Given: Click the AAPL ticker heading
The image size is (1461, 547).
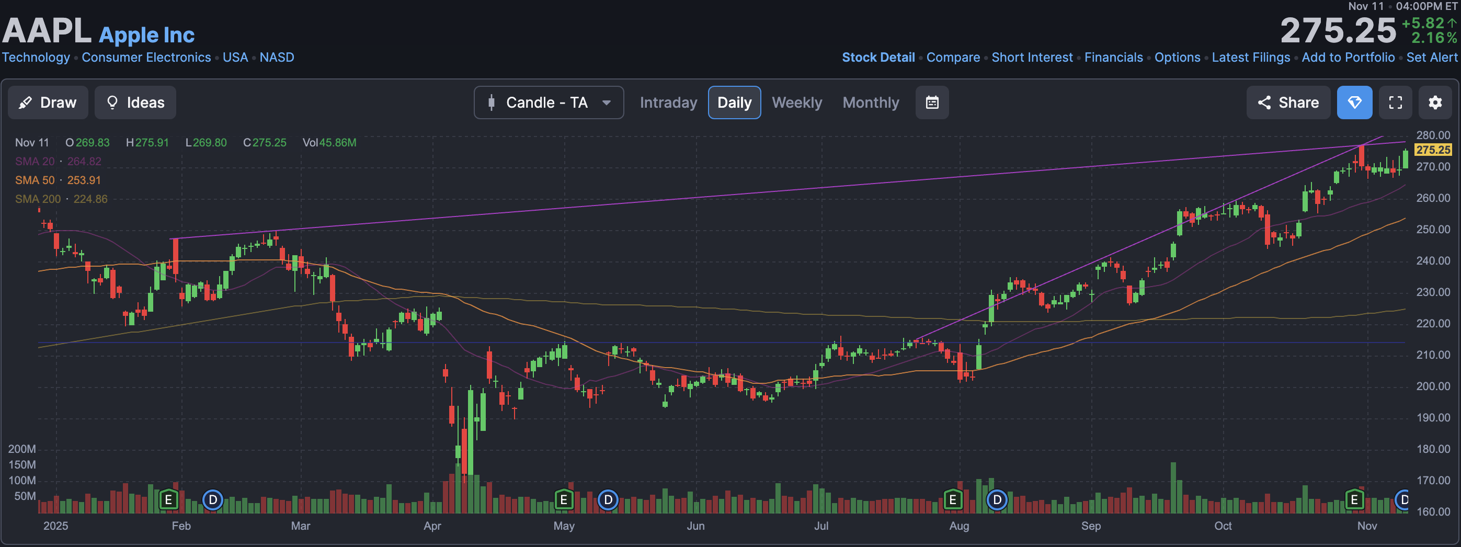Looking at the screenshot, I should (x=47, y=31).
